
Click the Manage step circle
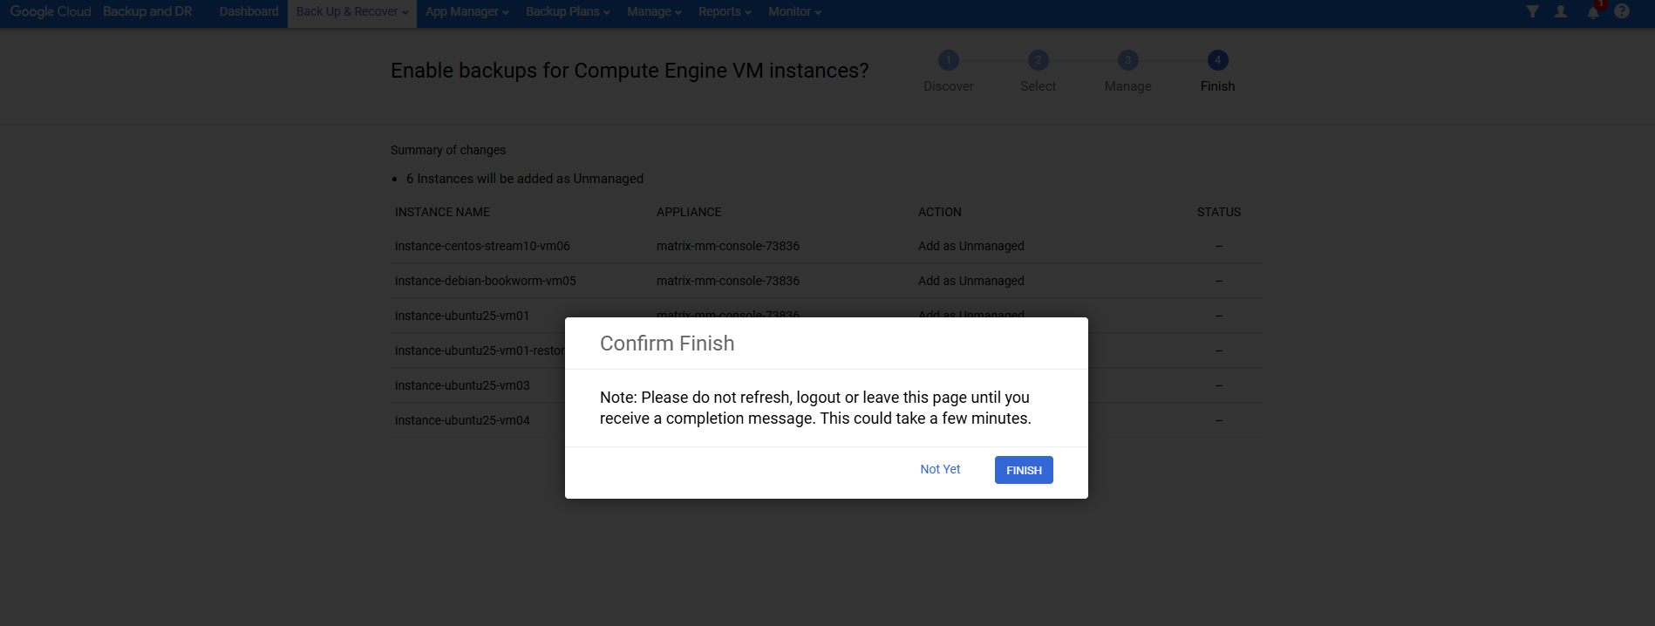pyautogui.click(x=1127, y=60)
